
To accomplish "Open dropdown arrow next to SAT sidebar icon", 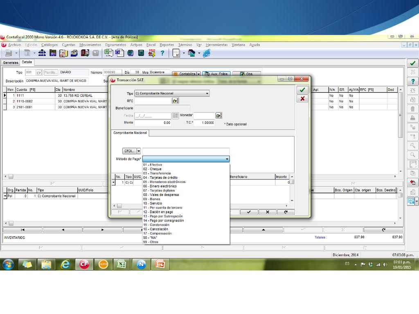I will 417,202.
